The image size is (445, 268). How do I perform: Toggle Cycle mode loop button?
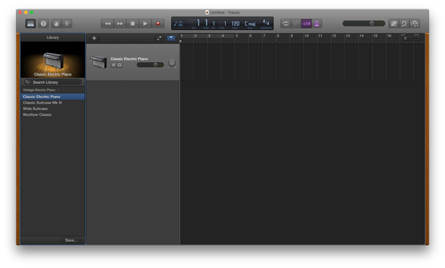pos(285,24)
